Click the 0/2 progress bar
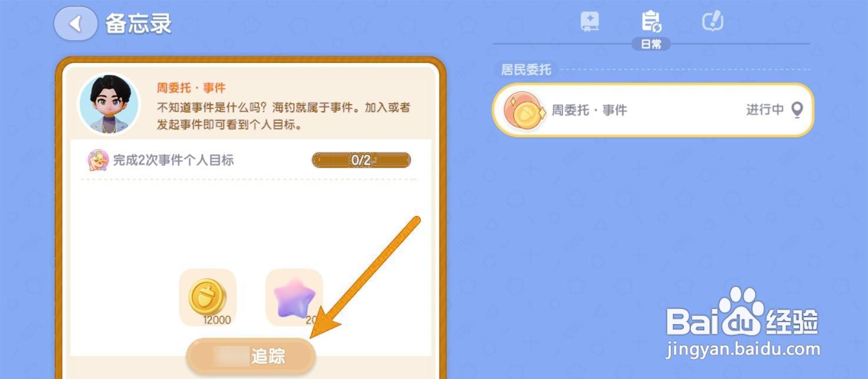868x379 pixels. 361,160
